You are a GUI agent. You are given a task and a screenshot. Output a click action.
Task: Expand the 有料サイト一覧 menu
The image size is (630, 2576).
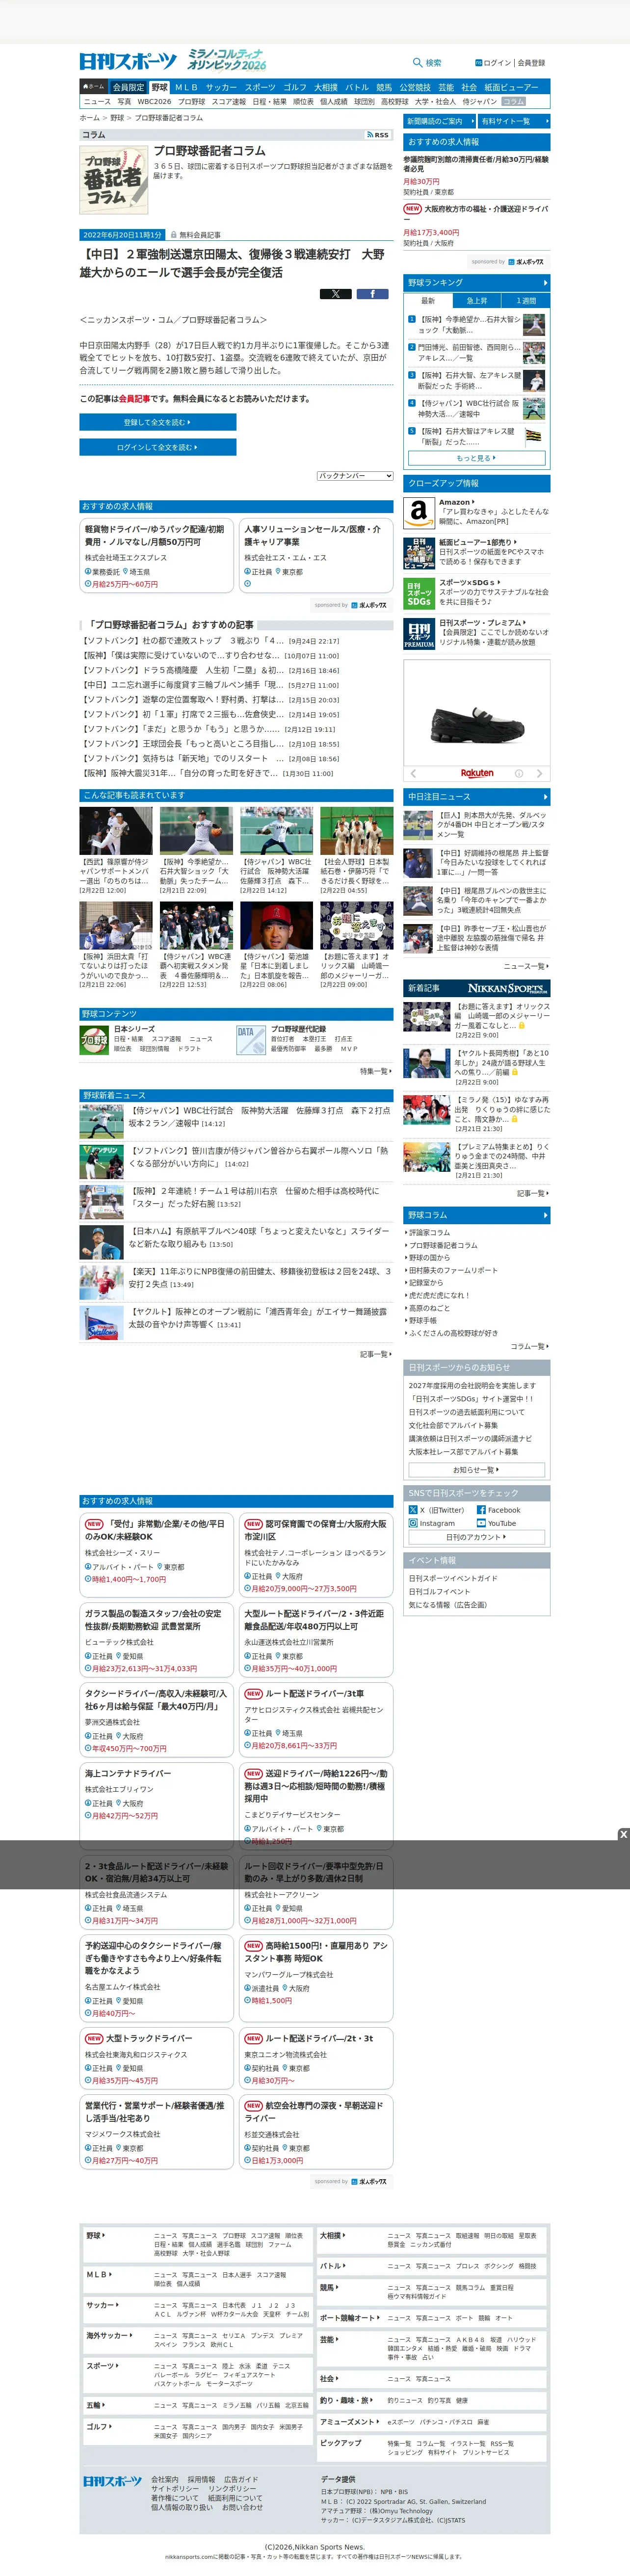coord(514,121)
